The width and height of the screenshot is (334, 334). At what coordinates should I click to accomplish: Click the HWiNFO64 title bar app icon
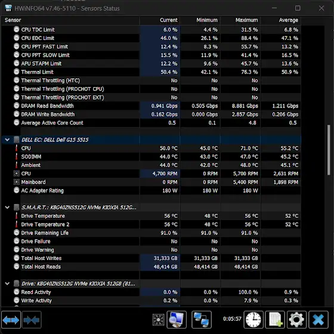click(8, 8)
